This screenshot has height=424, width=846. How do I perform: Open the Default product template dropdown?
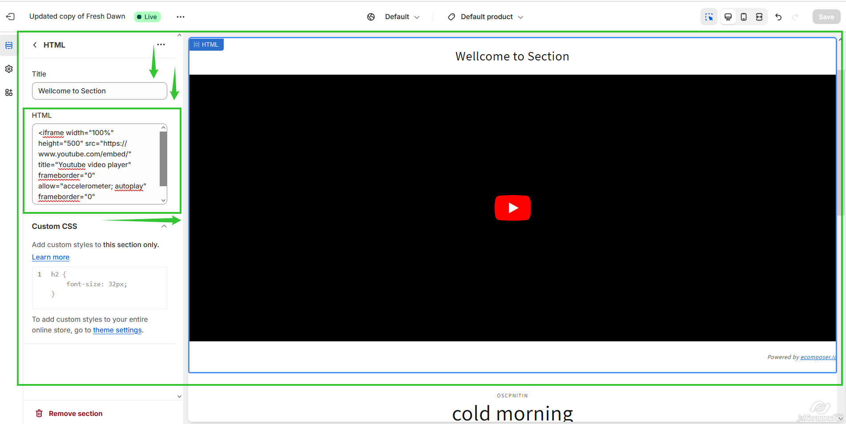(x=487, y=17)
